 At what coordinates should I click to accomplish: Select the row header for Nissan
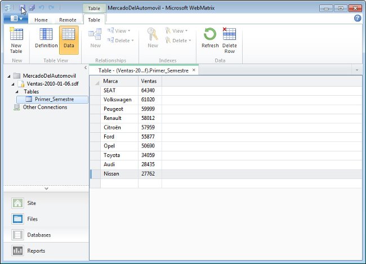click(95, 174)
